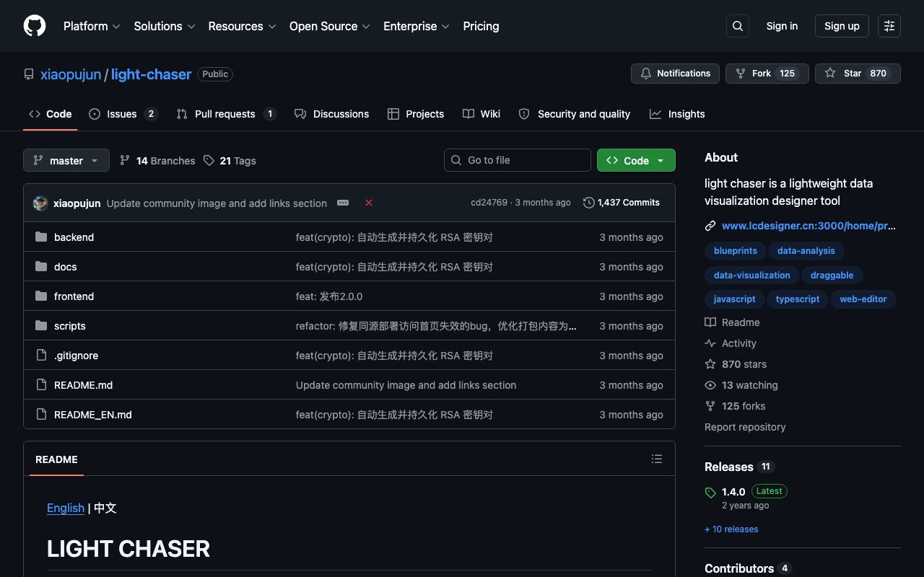Open the green Code dropdown
Image resolution: width=924 pixels, height=577 pixels.
pos(636,160)
